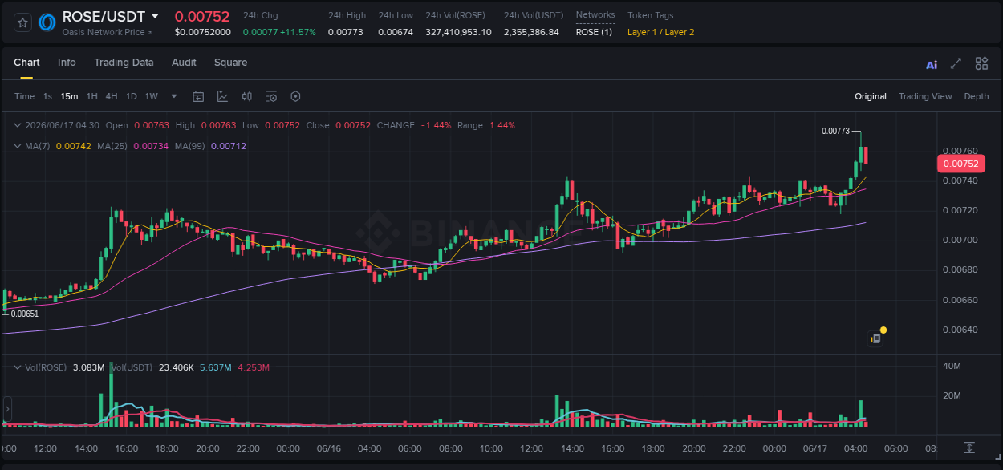Open the go-to-date calendar icon
Image resolution: width=1003 pixels, height=470 pixels.
pyautogui.click(x=198, y=96)
